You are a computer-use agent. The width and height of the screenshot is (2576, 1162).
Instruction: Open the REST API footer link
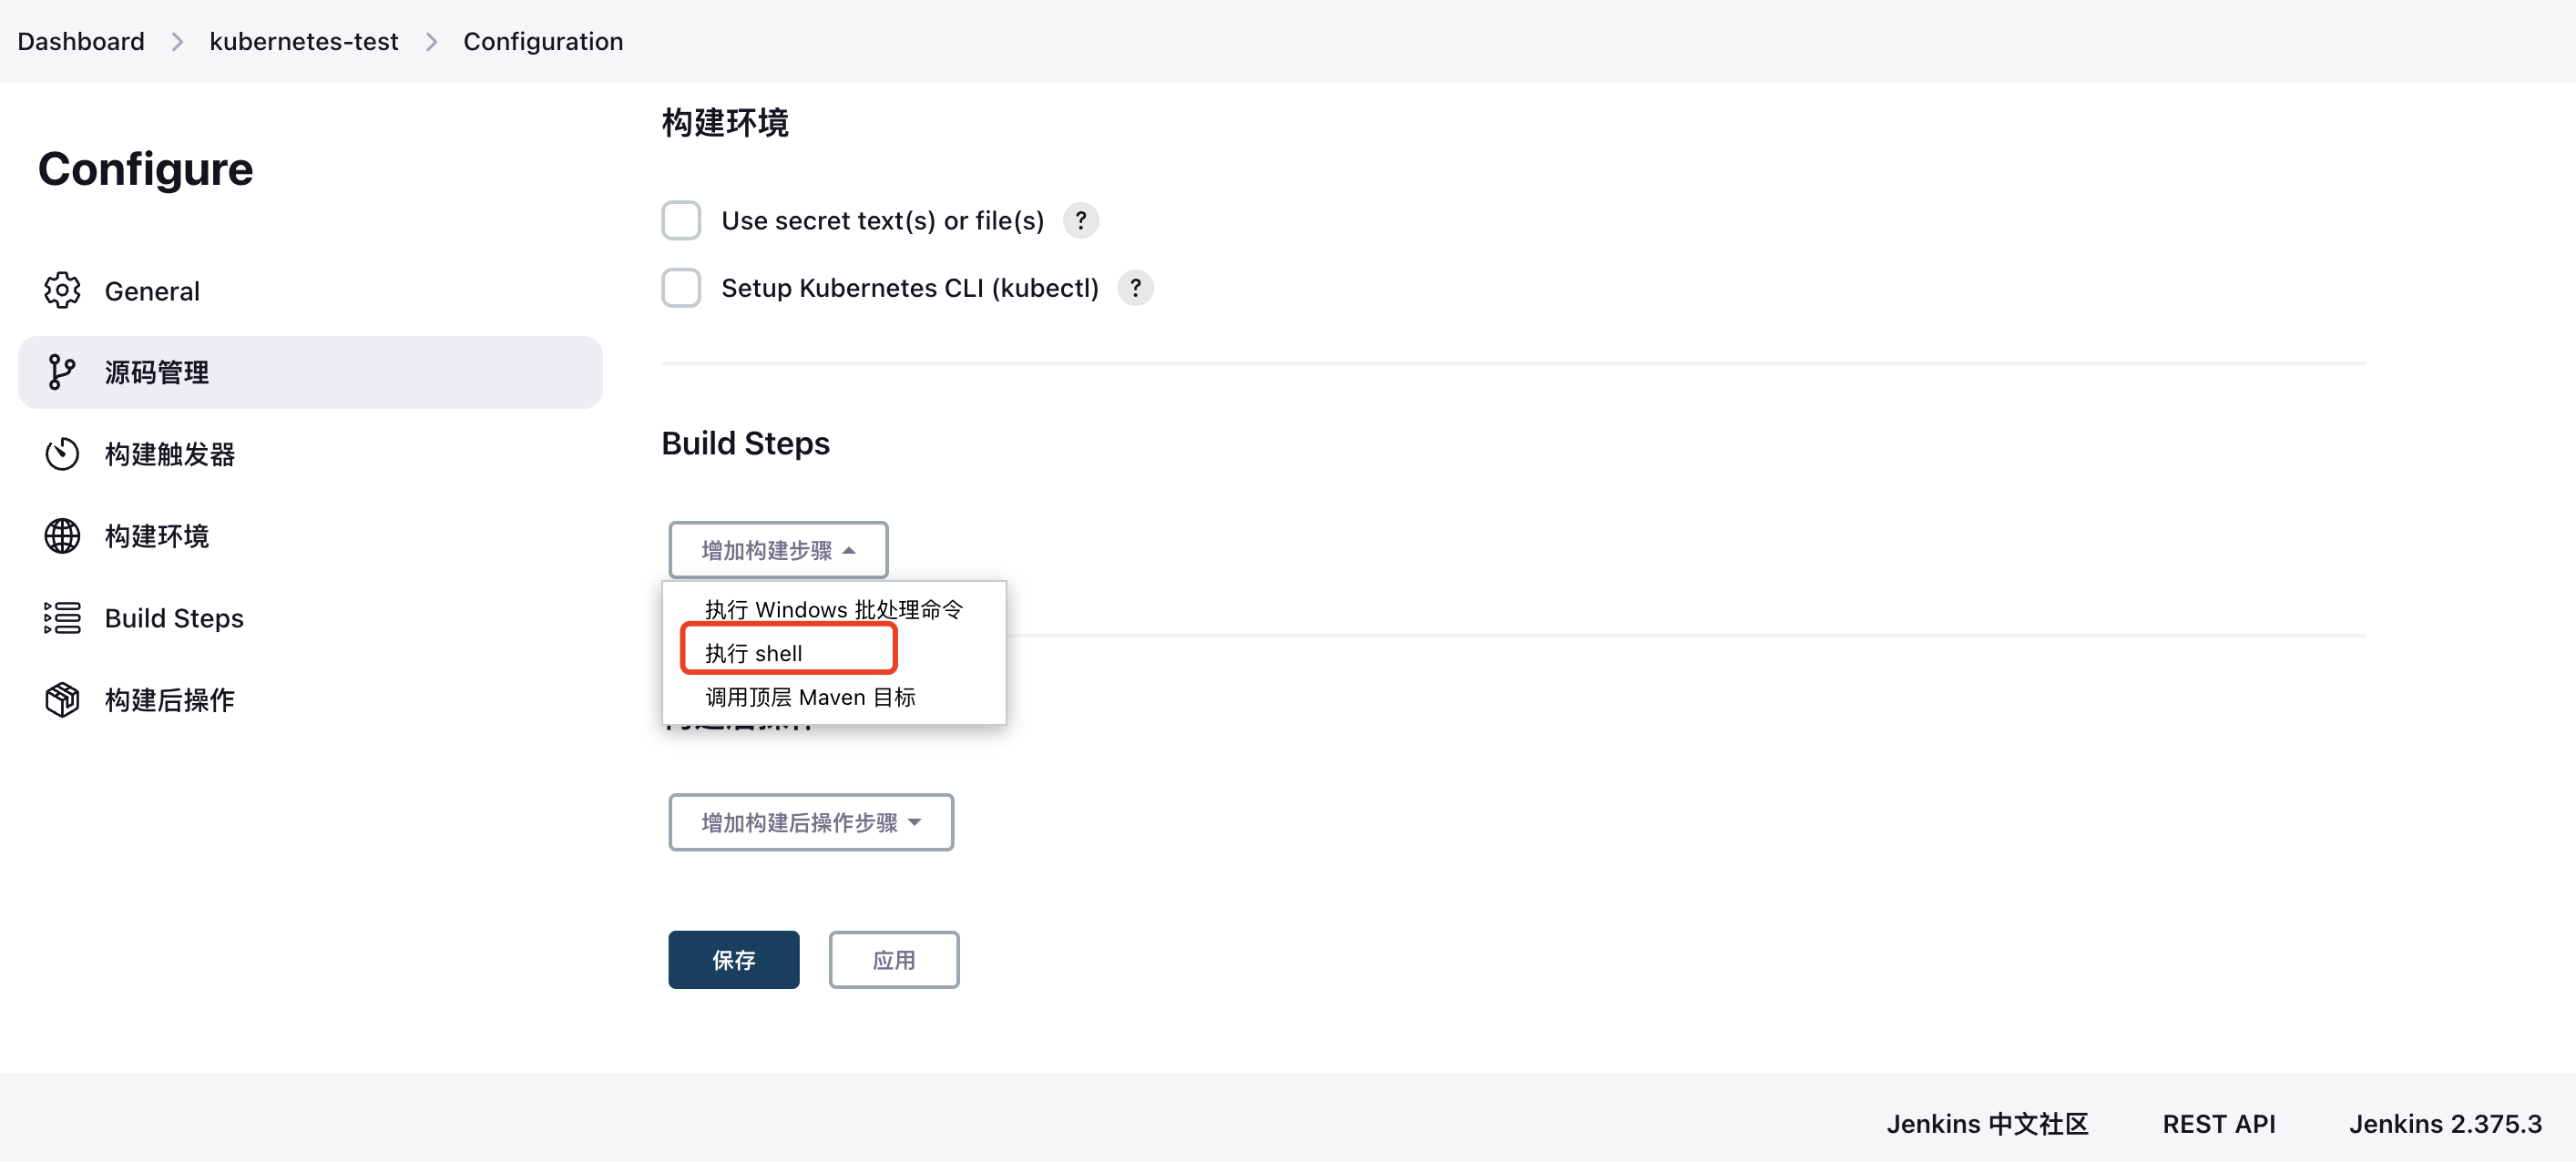pos(2218,1123)
